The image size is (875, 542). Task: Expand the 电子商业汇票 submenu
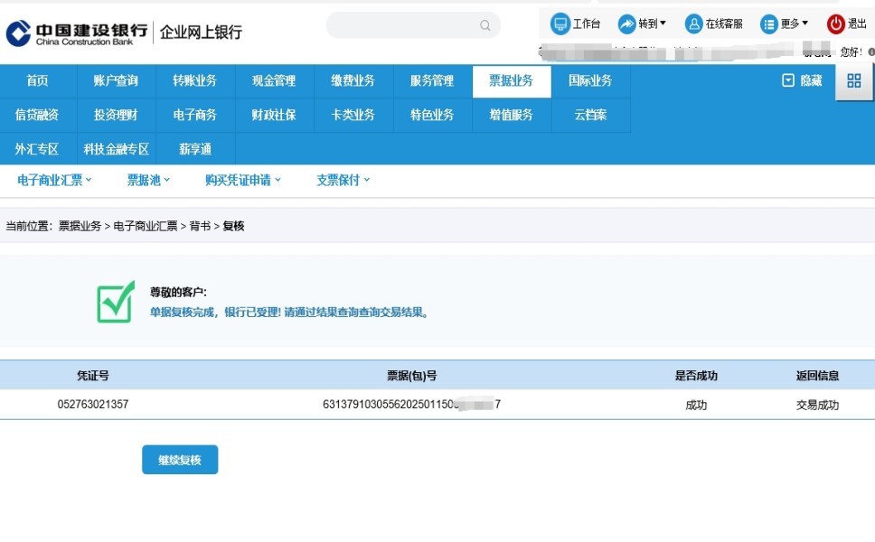tap(55, 180)
